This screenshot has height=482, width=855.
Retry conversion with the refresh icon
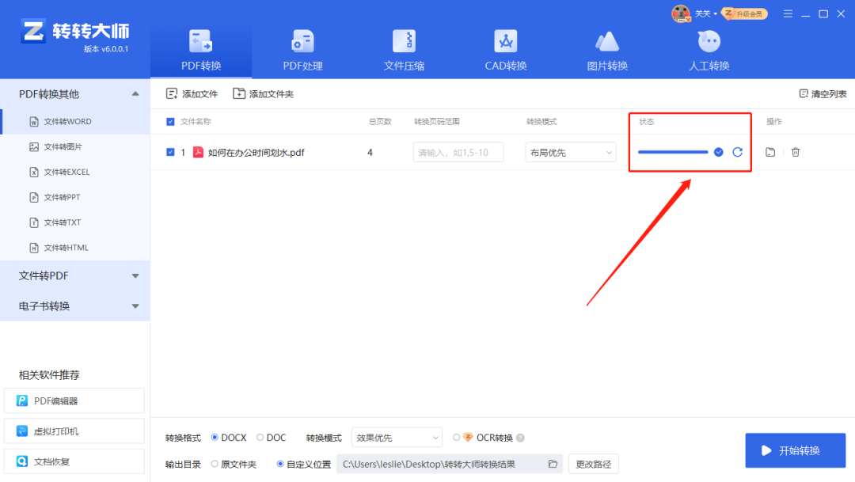[737, 152]
